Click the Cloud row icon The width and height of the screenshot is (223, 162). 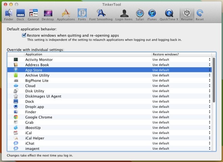[x=16, y=86]
